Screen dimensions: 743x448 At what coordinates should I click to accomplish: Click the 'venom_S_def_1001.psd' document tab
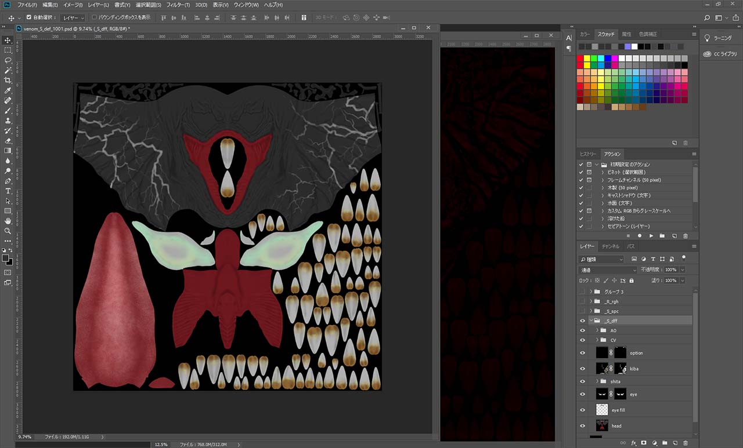click(x=76, y=28)
